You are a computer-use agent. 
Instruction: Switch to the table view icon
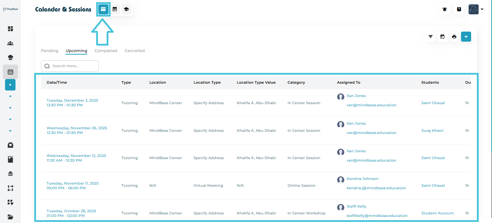(x=103, y=9)
